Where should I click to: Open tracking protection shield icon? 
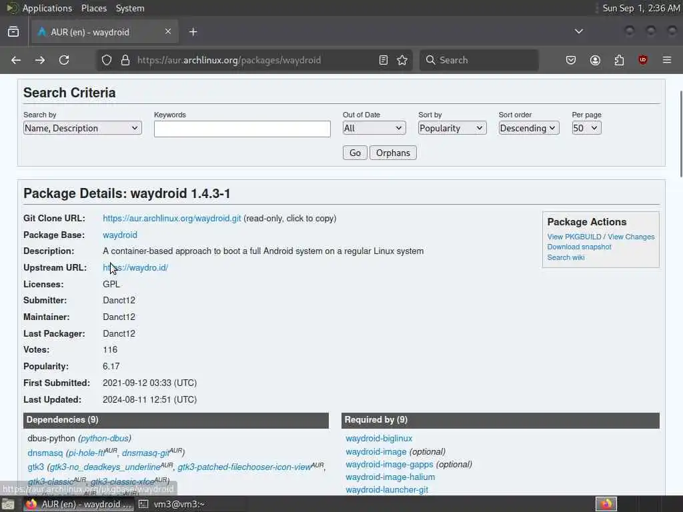pos(107,60)
